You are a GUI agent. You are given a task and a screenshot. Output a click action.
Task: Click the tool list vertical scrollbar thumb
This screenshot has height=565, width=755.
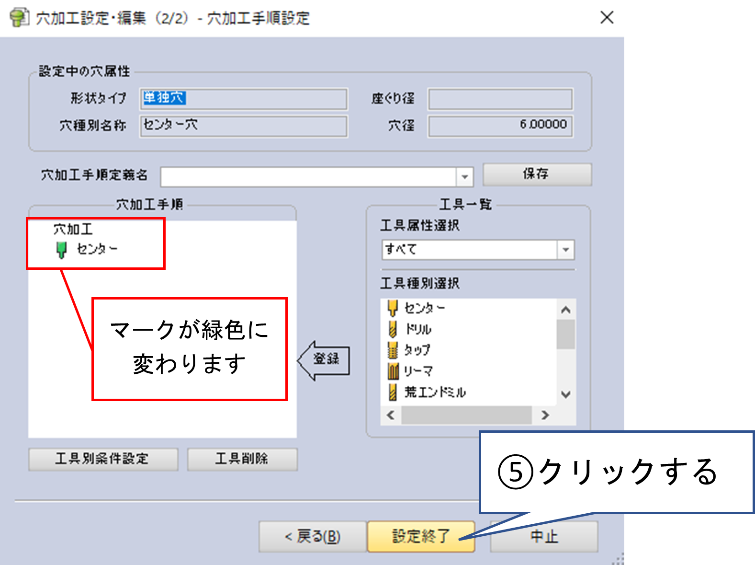coord(566,334)
